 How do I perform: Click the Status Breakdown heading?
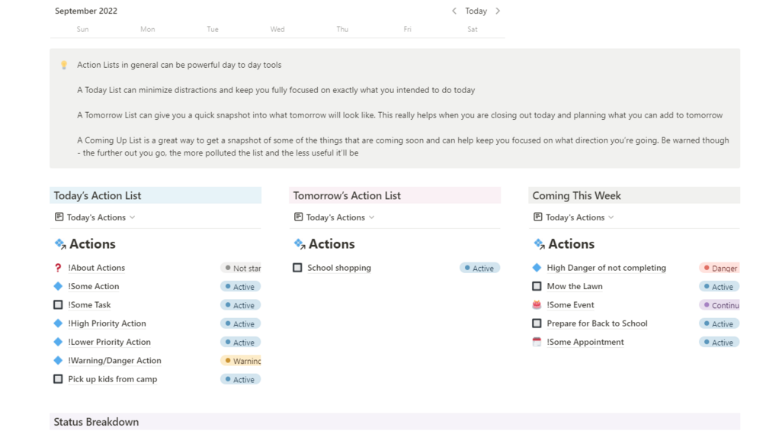click(96, 422)
